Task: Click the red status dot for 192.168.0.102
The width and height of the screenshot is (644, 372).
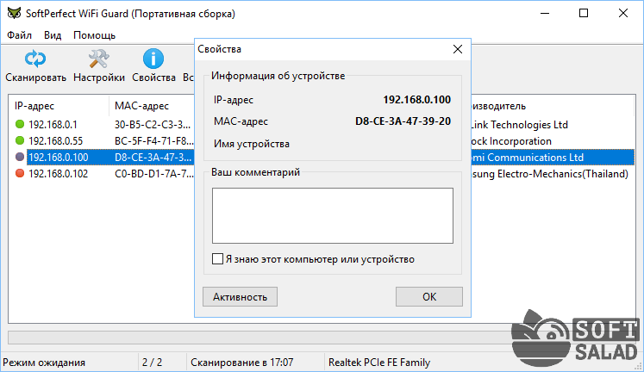Action: [x=20, y=173]
